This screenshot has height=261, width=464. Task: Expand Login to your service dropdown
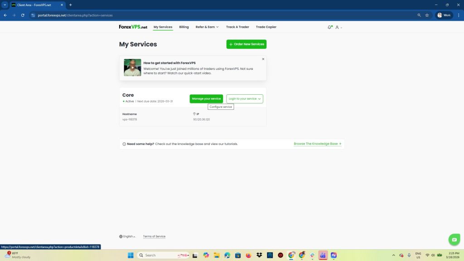[245, 98]
